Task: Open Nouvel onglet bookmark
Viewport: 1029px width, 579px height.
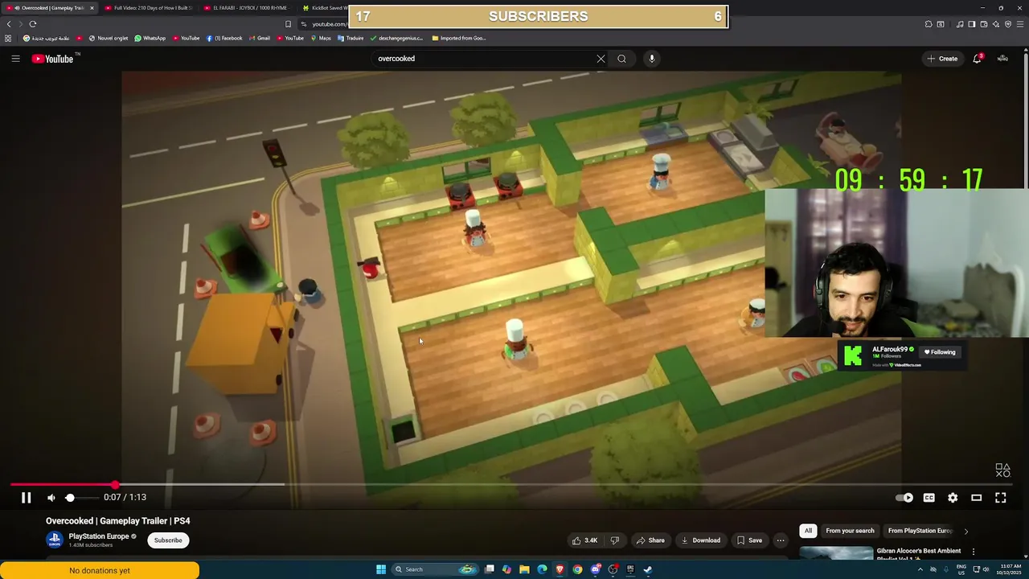Action: click(x=109, y=38)
